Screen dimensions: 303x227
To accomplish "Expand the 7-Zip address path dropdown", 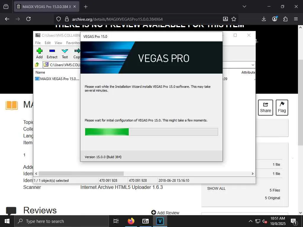I will pos(253,65).
